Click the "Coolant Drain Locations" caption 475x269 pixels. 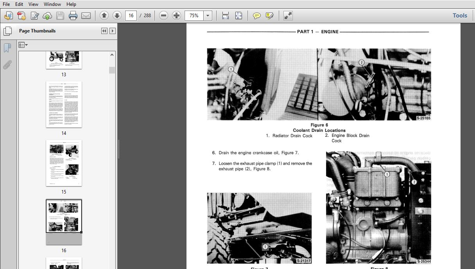pos(319,130)
